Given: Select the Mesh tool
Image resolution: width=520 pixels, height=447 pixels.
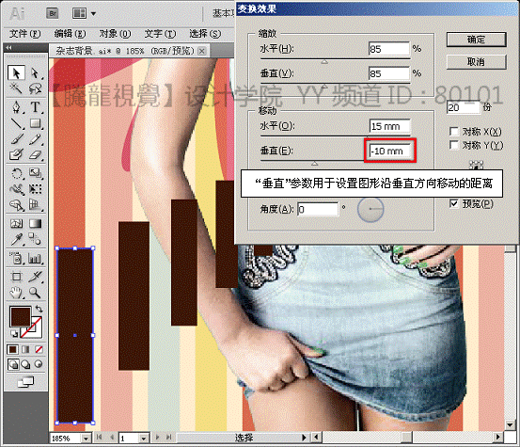Looking at the screenshot, I should pos(16,223).
